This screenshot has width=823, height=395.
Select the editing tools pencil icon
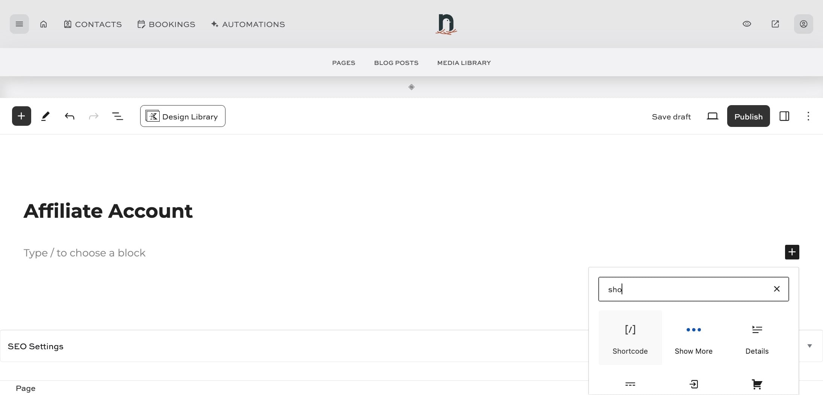click(x=45, y=116)
